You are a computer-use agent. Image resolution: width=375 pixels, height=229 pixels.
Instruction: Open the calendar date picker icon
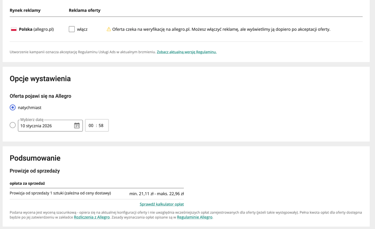click(x=77, y=126)
